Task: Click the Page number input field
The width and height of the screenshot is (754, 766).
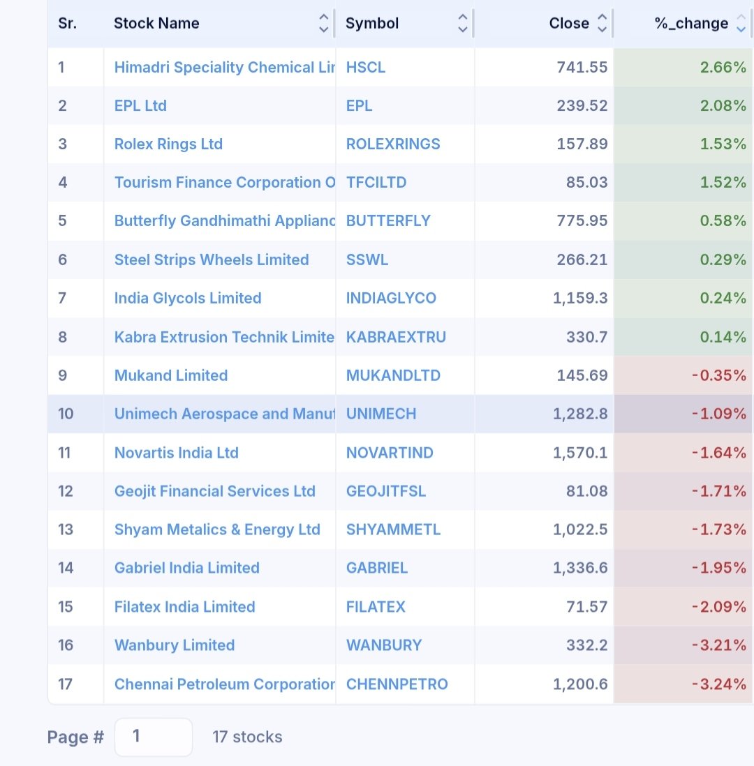Action: (x=154, y=737)
